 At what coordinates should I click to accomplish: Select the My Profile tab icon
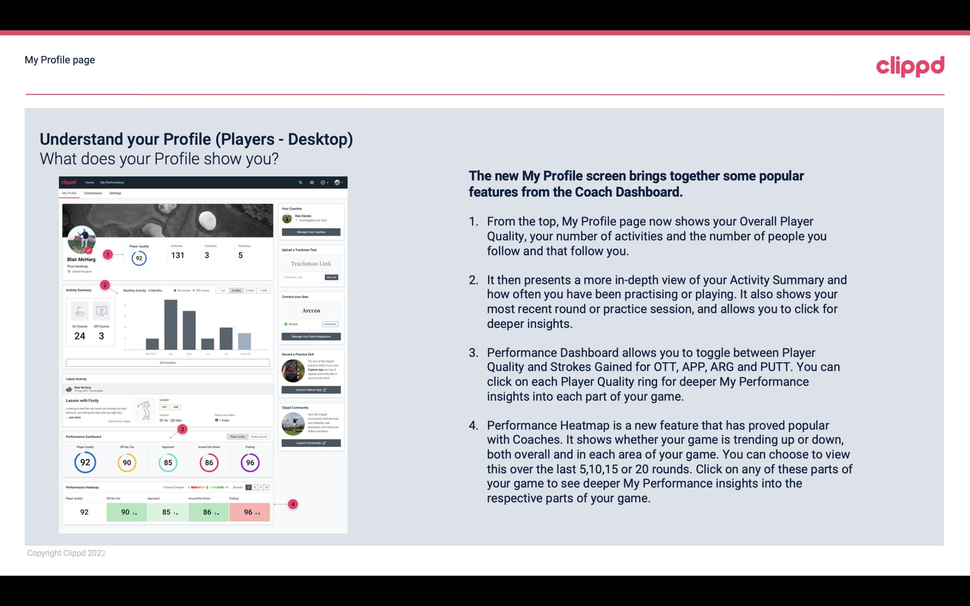click(x=70, y=193)
